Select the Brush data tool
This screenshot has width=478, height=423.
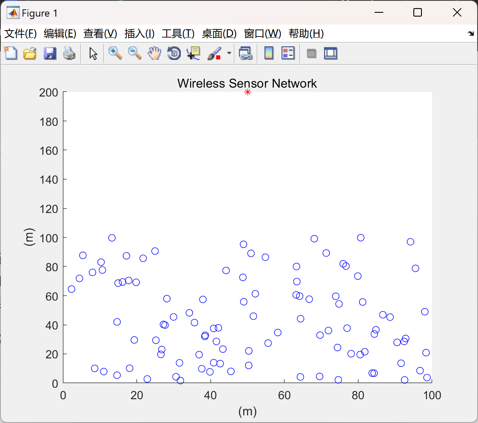pos(214,53)
